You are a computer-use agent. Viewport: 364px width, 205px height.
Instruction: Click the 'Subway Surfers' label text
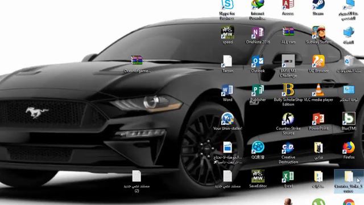[318, 42]
